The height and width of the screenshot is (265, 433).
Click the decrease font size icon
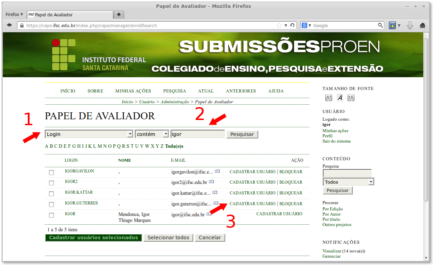(x=328, y=98)
